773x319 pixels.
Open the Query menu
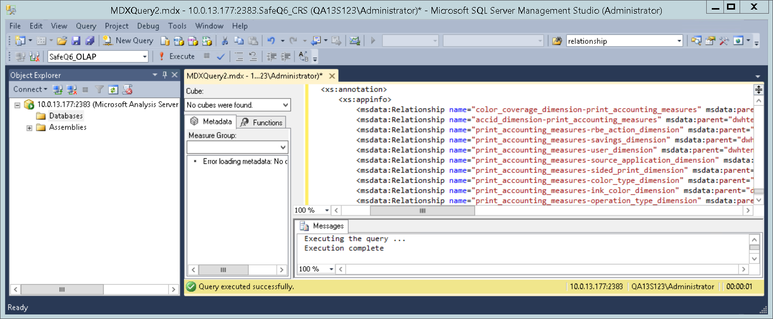click(x=85, y=26)
